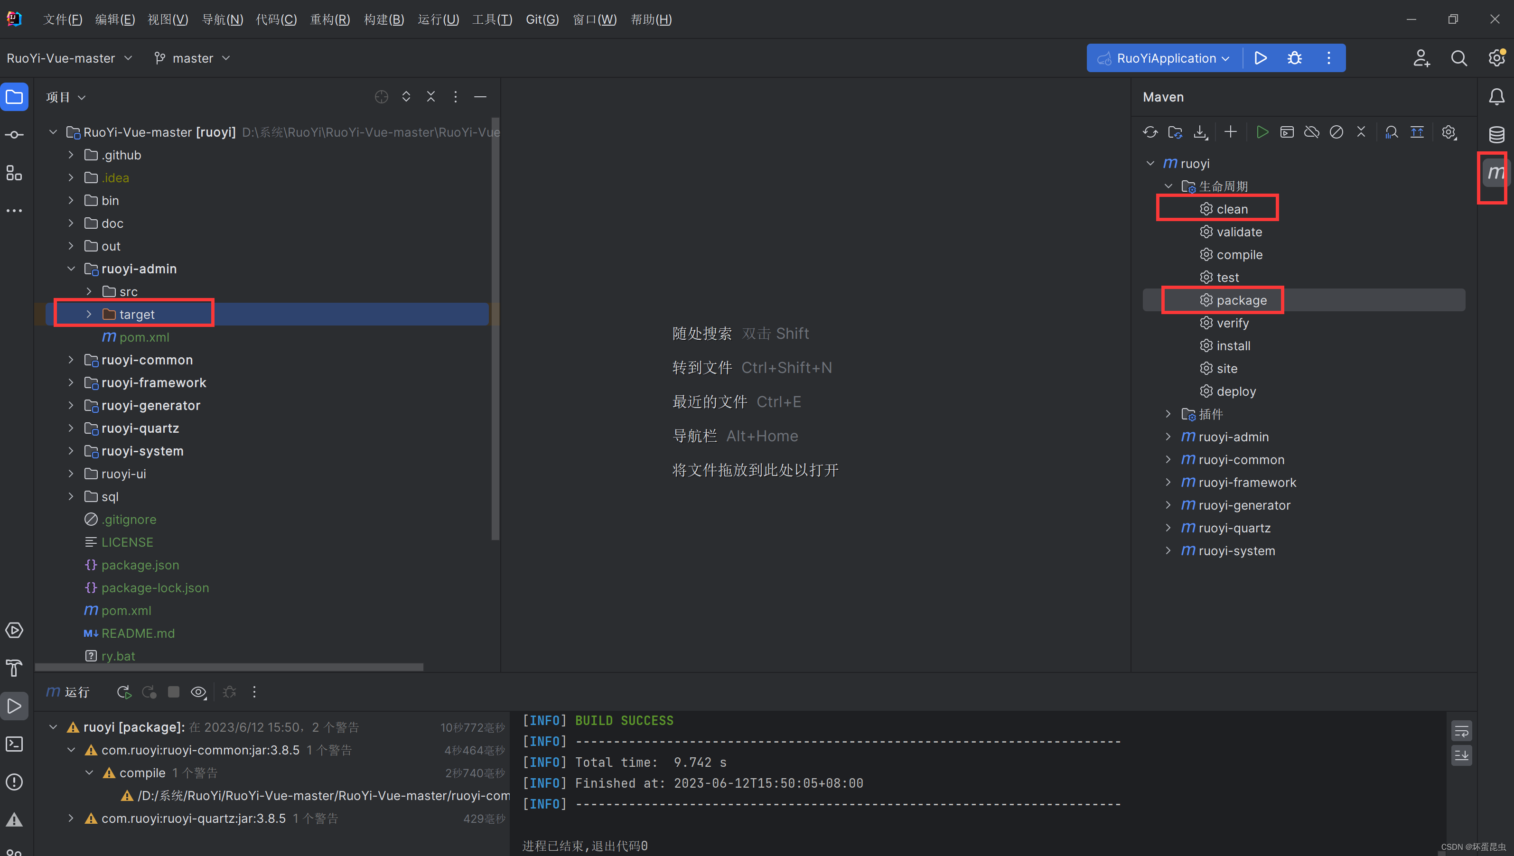Locate the opened file in project tree

[x=382, y=97]
